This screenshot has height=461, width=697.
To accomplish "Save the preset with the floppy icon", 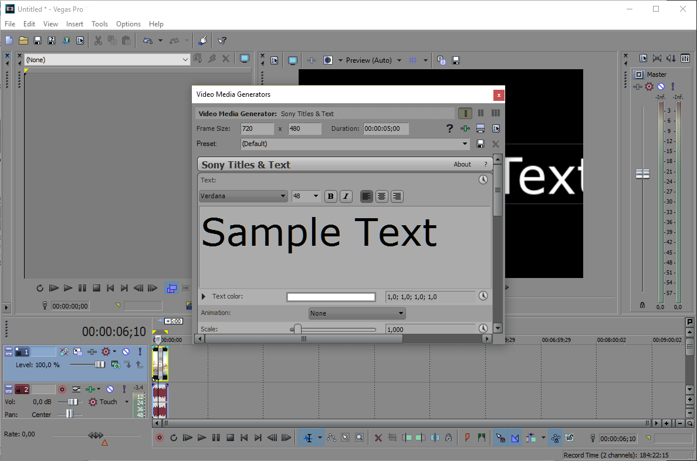I will [x=480, y=144].
